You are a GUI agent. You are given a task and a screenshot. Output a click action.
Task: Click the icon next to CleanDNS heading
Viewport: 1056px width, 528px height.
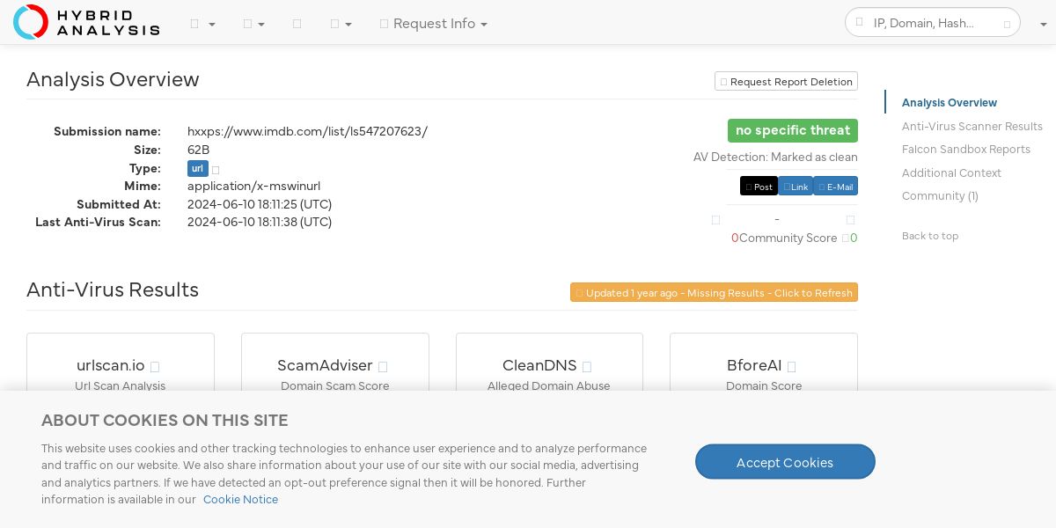[x=587, y=367]
